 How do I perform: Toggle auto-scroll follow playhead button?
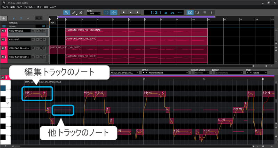(x=114, y=13)
